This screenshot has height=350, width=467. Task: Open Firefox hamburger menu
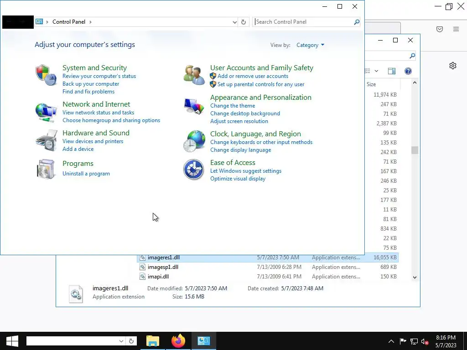click(x=456, y=29)
